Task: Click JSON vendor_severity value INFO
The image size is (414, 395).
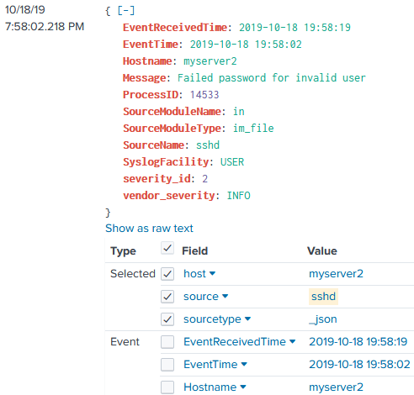Action: pyautogui.click(x=238, y=196)
